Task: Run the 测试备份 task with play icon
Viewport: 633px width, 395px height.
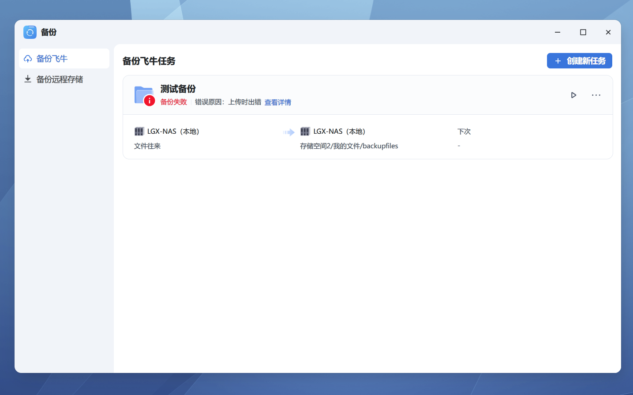Action: [x=573, y=95]
